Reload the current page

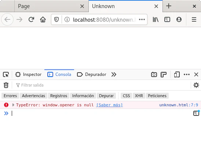pyautogui.click(x=31, y=19)
